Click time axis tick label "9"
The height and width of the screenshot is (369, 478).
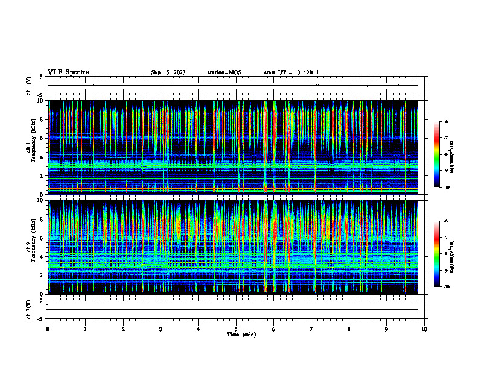(x=386, y=329)
